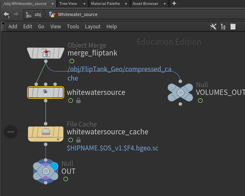This screenshot has width=245, height=196.
Task: Click the whitewatersource_cache name label
Action: click(x=107, y=132)
